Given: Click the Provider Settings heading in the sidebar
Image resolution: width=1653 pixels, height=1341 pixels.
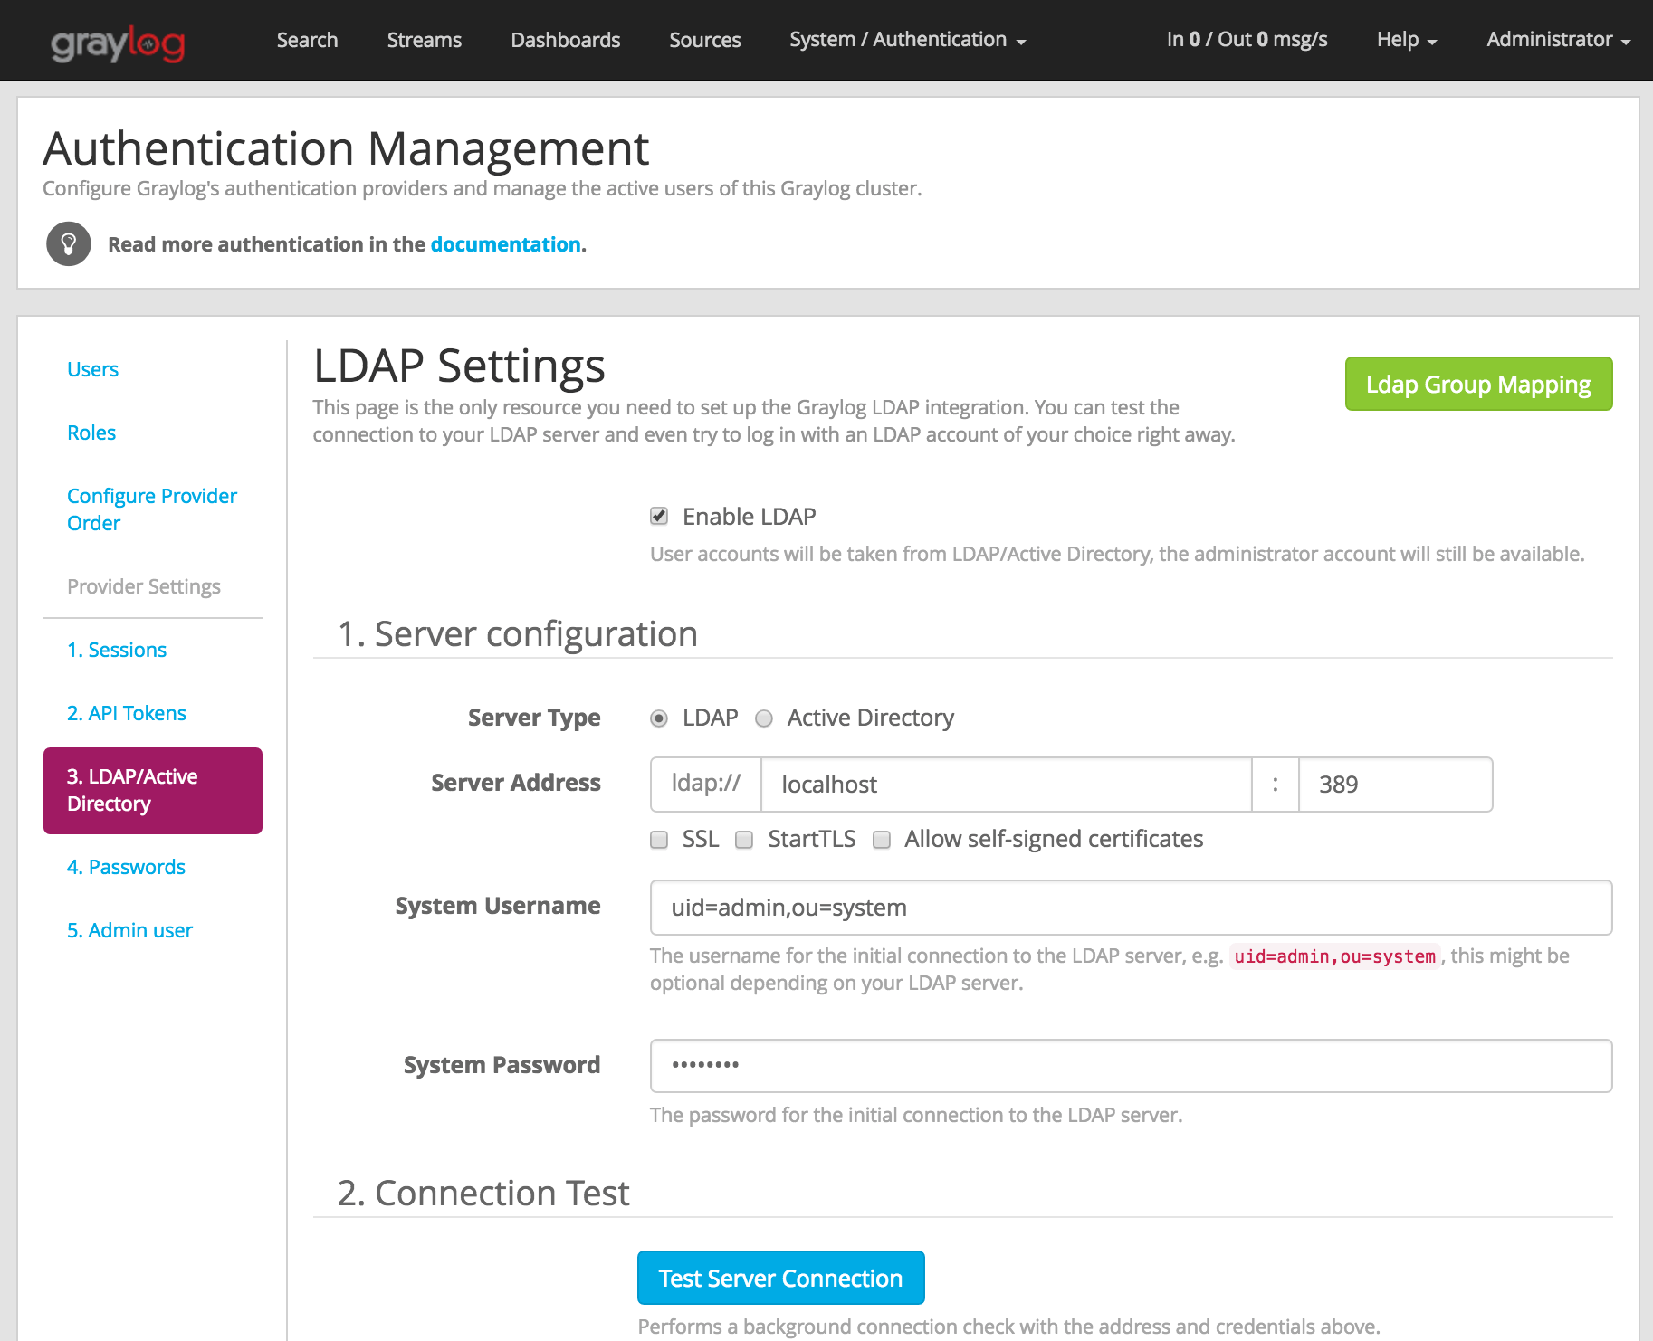Looking at the screenshot, I should tap(144, 586).
